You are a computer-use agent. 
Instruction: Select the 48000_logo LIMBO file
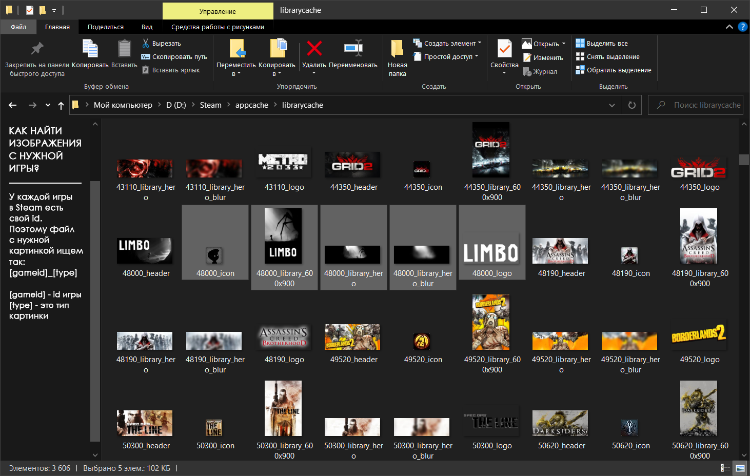(492, 243)
